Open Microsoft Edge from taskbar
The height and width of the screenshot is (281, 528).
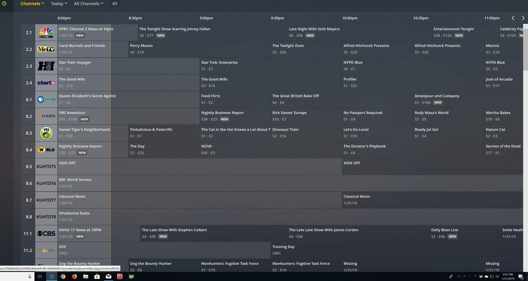click(52, 277)
